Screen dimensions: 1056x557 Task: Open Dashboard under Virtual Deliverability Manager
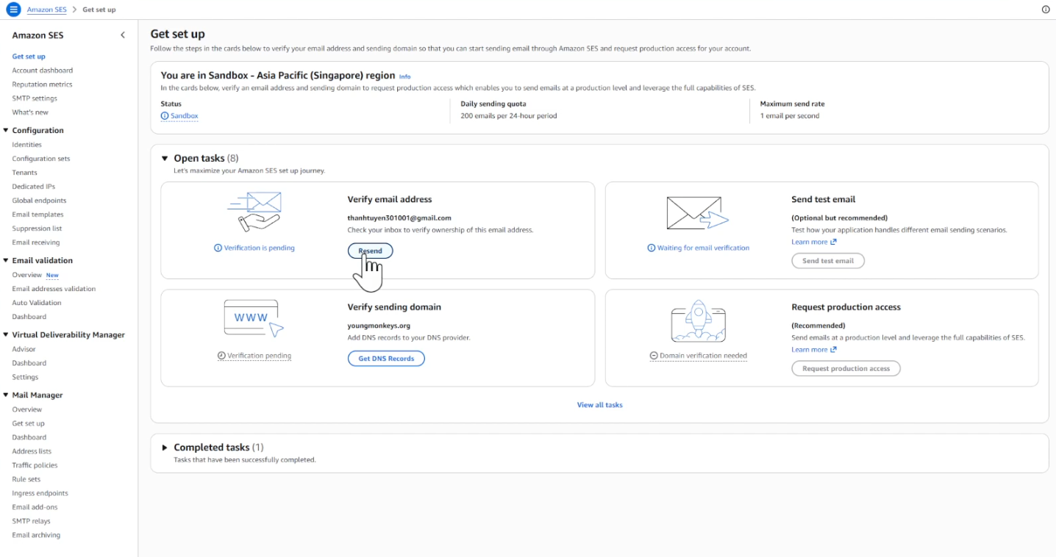29,363
